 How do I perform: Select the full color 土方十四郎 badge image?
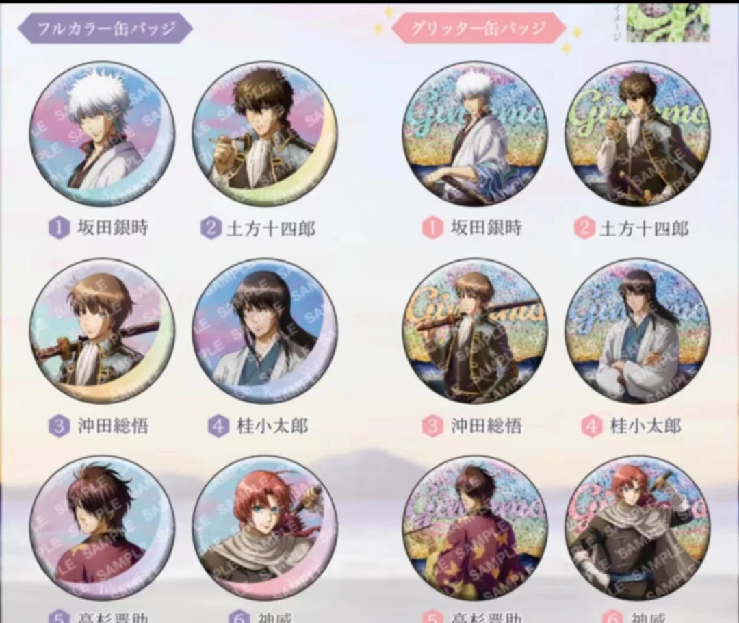(x=265, y=133)
